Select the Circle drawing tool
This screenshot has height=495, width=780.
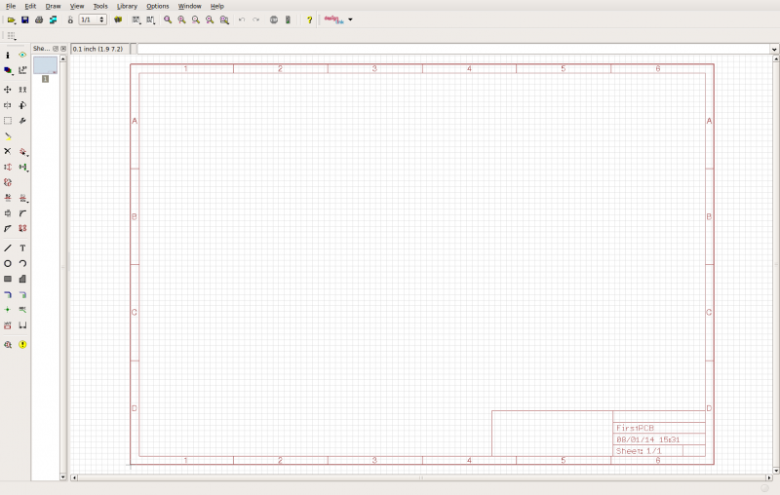[x=8, y=263]
